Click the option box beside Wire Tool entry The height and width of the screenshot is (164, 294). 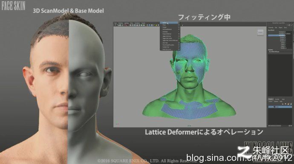pyautogui.click(x=179, y=43)
